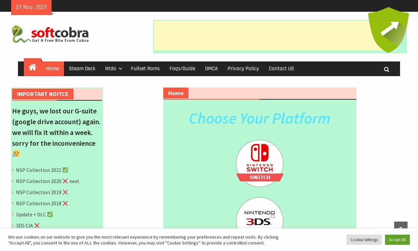Open the Faqs/Guide page
This screenshot has height=251, width=418.
tap(182, 69)
